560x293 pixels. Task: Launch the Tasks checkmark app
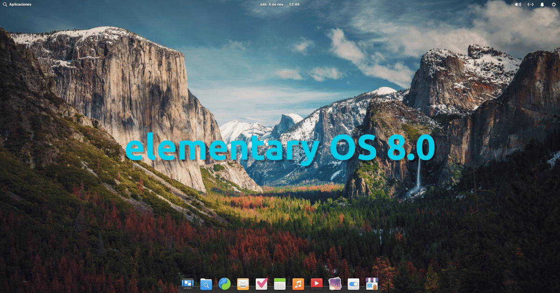(x=261, y=283)
